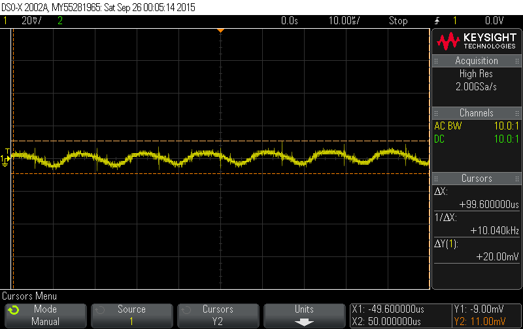Click the 0.0V trigger level readout
This screenshot has height=329, width=523.
494,21
